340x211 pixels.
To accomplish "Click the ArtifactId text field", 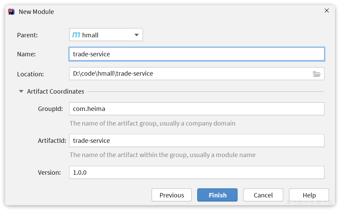I will click(197, 140).
